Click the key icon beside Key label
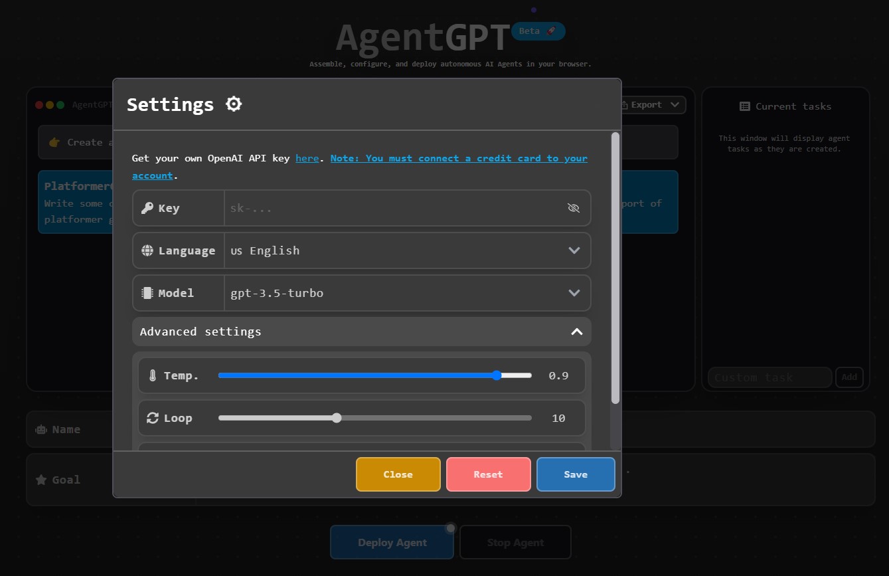This screenshot has height=576, width=889. pos(147,208)
